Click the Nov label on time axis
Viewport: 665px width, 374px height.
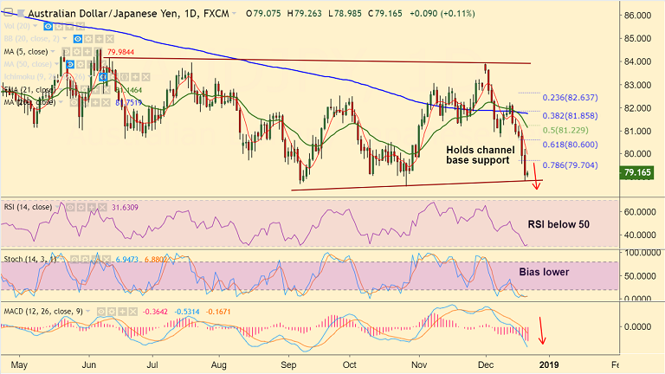419,364
